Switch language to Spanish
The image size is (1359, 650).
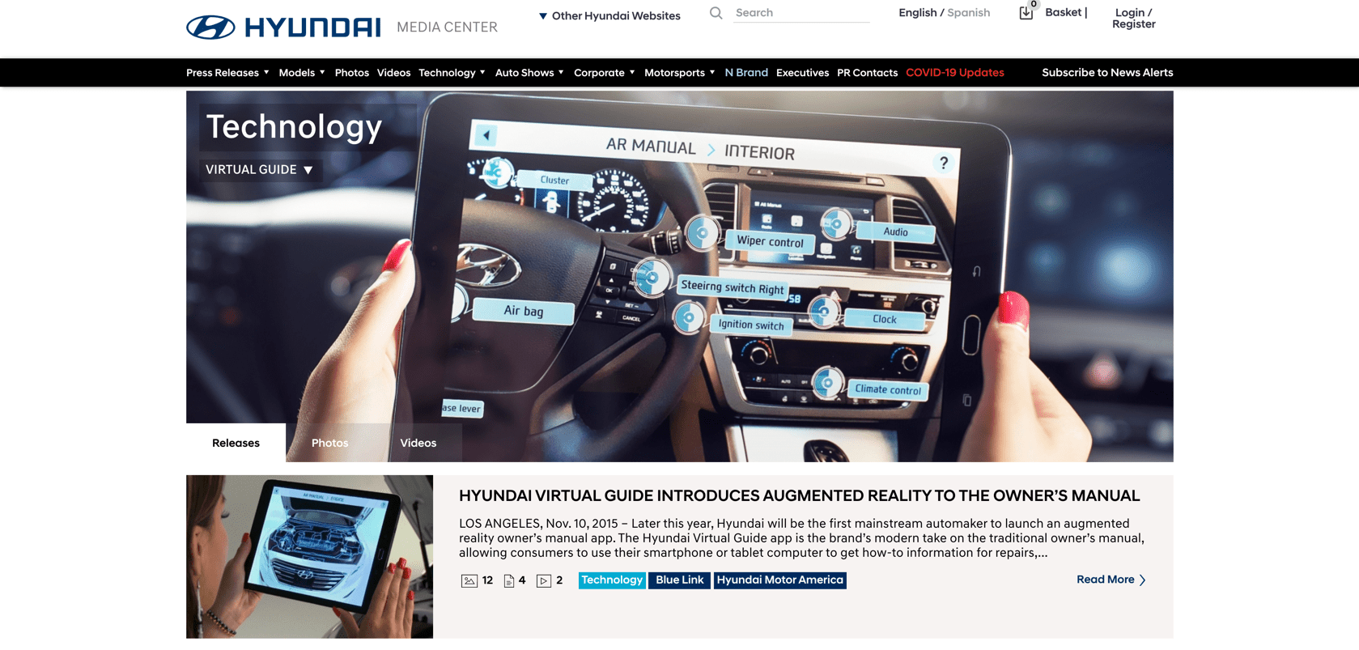(x=969, y=13)
